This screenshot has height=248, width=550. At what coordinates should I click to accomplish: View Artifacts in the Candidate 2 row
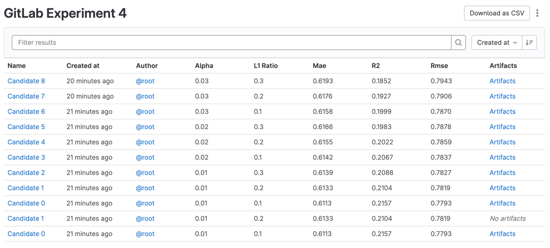point(502,173)
